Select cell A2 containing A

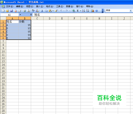pyautogui.click(x=12, y=25)
